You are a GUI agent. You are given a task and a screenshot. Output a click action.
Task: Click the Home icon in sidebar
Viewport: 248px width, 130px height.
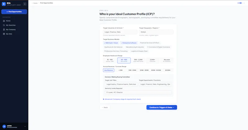(x=4, y=21)
